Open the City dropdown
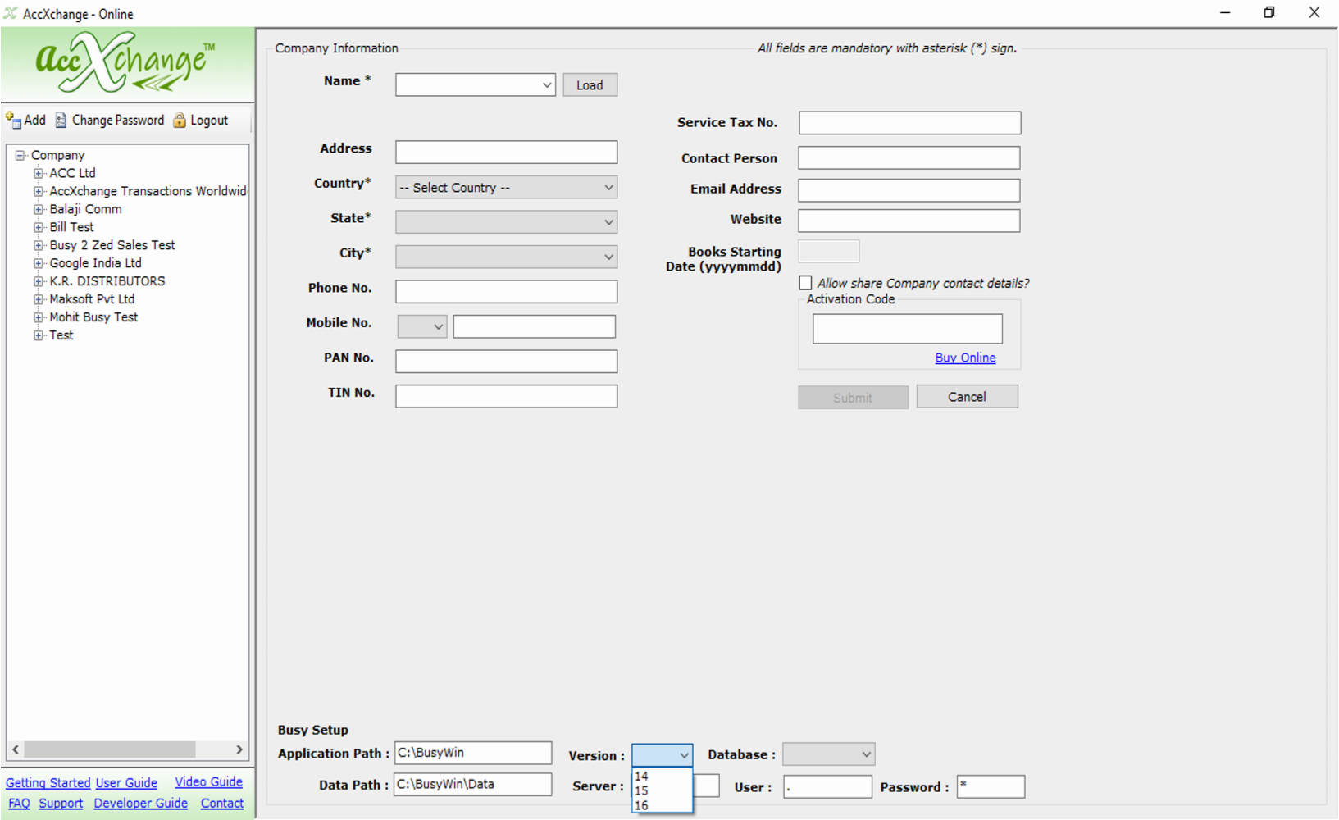The height and width of the screenshot is (820, 1339). [608, 257]
